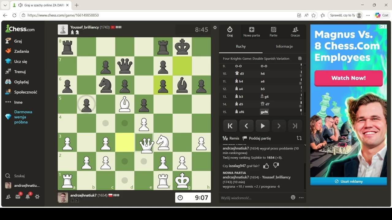The height and width of the screenshot is (220, 392).
Task: Click the white knight on f3
Action: point(163,142)
